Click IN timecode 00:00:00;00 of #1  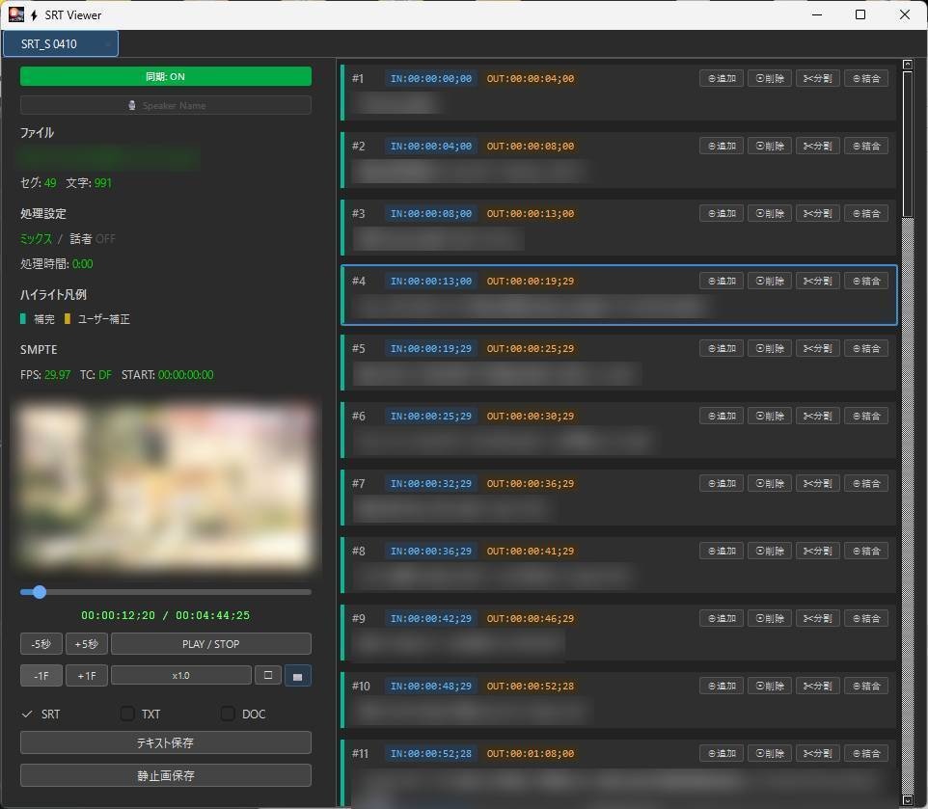click(x=431, y=78)
